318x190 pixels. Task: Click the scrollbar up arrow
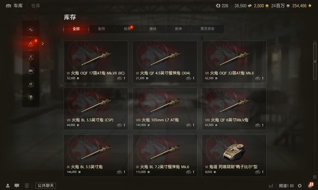(x=315, y=42)
